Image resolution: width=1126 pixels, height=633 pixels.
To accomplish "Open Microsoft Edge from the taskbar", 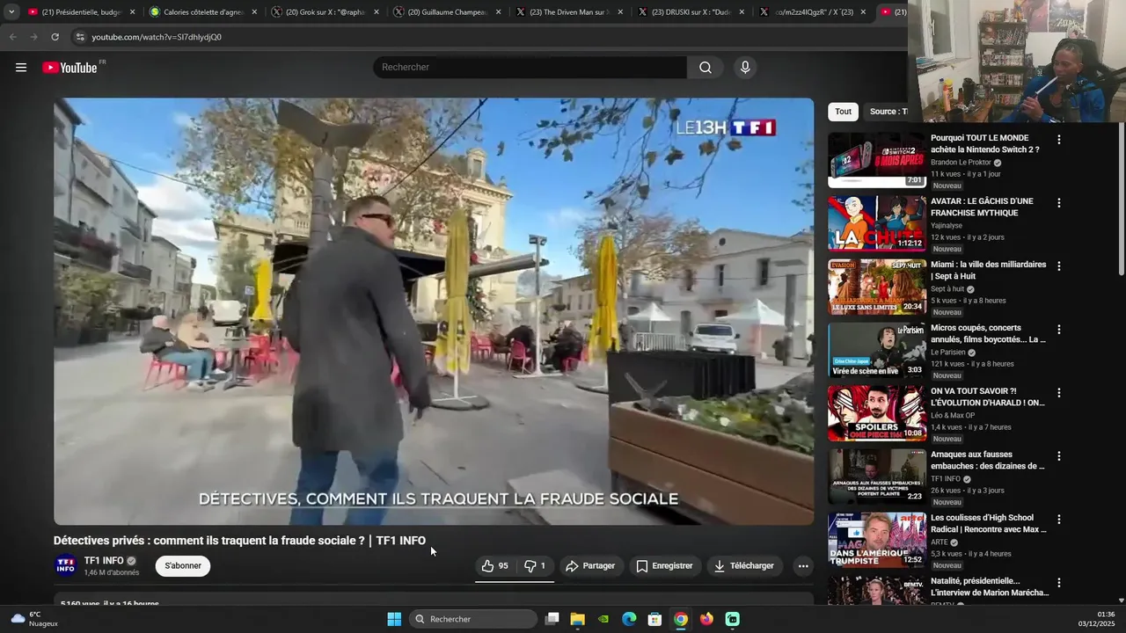I will point(629,619).
